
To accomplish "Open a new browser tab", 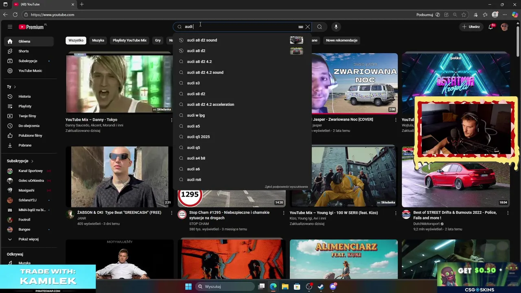I will 82,4.
